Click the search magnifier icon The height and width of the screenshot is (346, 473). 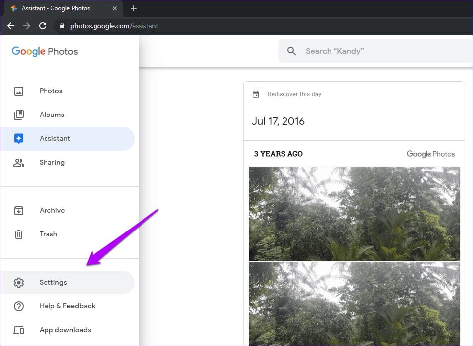point(291,51)
